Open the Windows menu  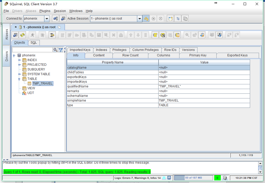76,11
